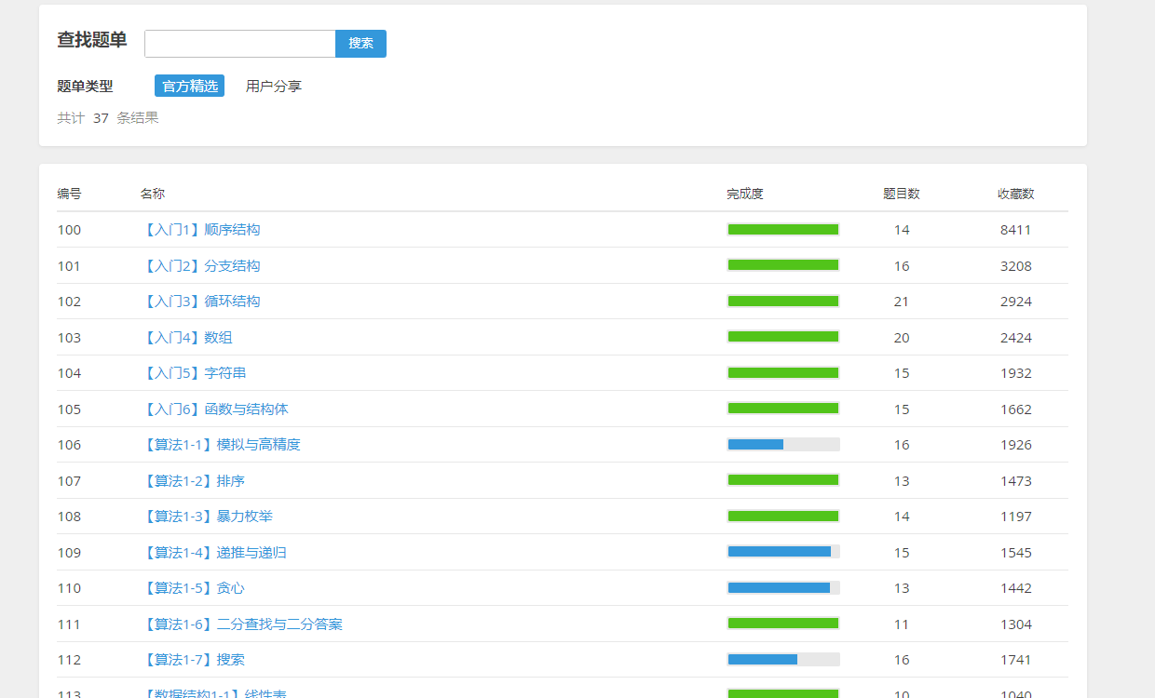The width and height of the screenshot is (1155, 698).
Task: Switch to the 用户分享 list type
Action: [x=274, y=87]
